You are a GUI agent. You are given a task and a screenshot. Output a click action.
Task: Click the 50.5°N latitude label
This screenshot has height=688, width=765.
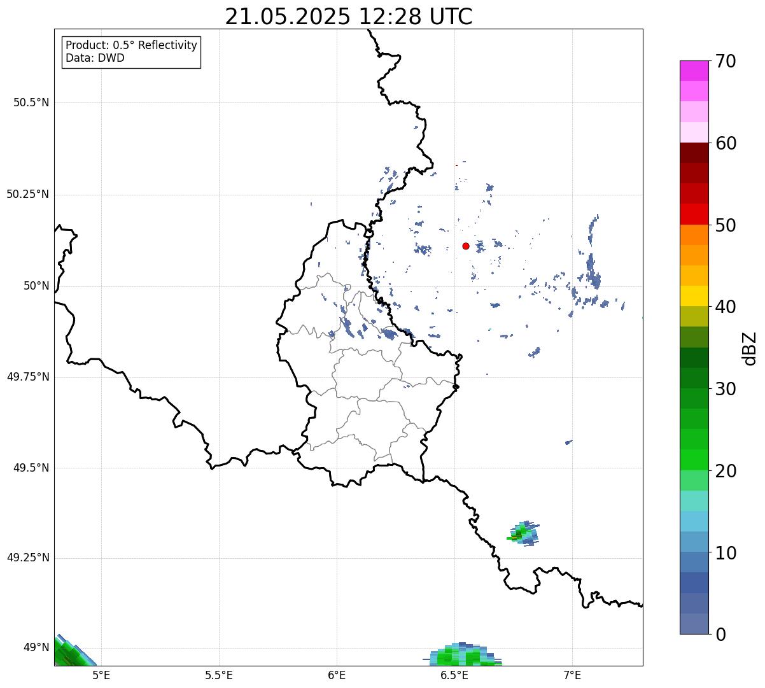point(31,102)
